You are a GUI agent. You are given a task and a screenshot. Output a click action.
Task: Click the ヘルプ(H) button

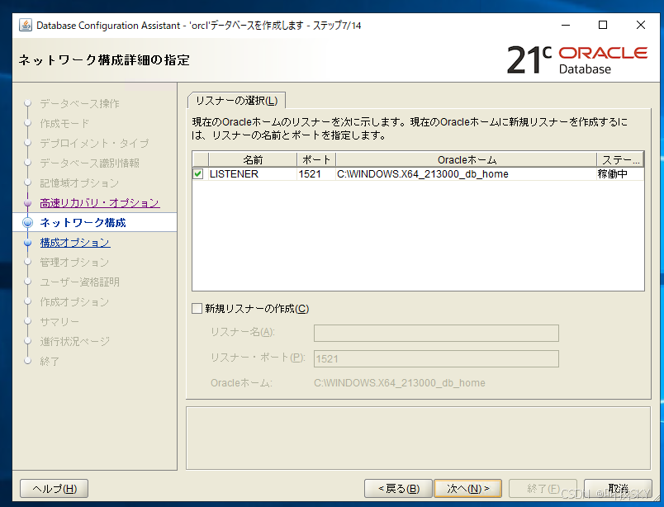coord(55,488)
